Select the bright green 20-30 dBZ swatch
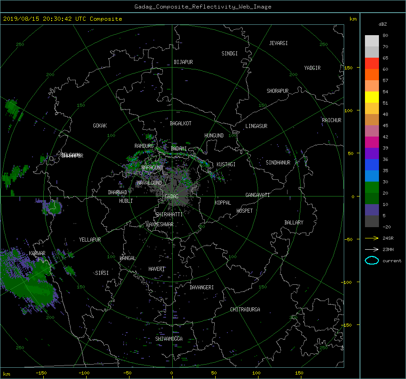This screenshot has height=379, width=406. click(372, 187)
